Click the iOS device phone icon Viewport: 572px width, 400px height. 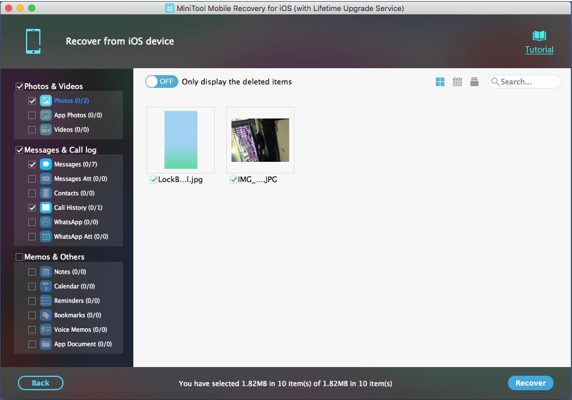[x=33, y=41]
